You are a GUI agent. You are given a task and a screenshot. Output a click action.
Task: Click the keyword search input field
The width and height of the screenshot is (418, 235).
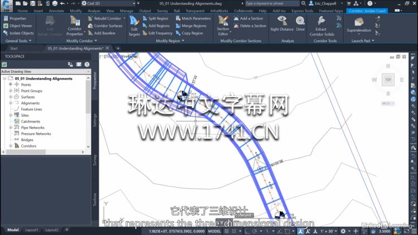(x=272, y=3)
